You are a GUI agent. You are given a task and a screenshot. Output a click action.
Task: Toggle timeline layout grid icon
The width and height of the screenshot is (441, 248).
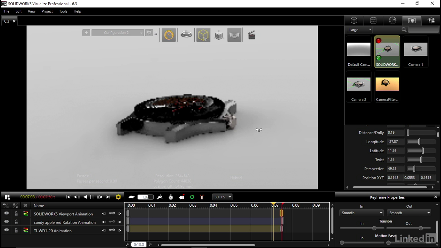pos(7,197)
